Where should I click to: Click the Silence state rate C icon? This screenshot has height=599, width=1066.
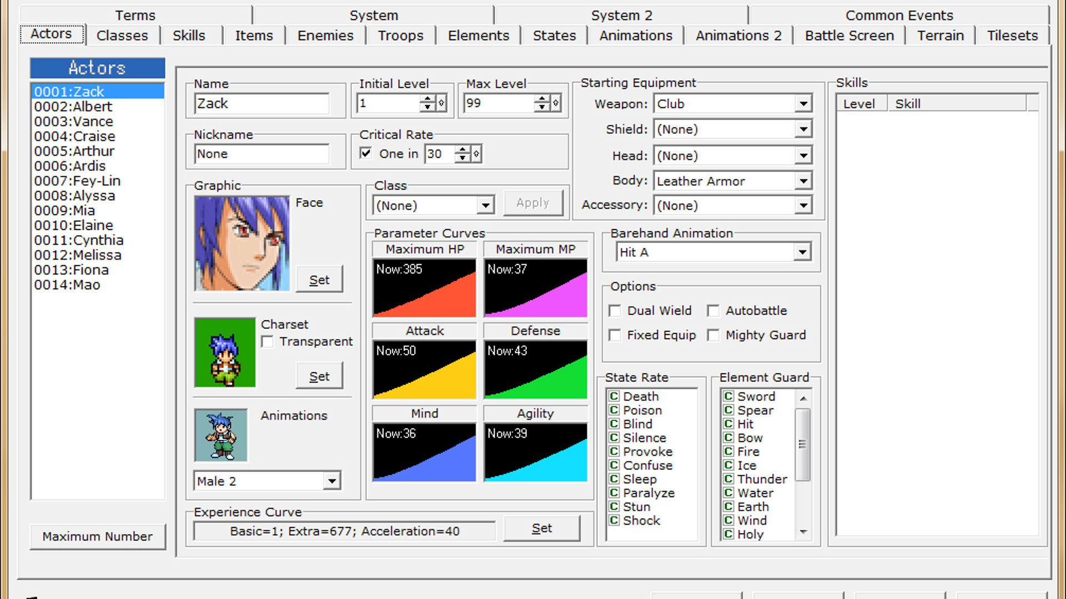(614, 438)
